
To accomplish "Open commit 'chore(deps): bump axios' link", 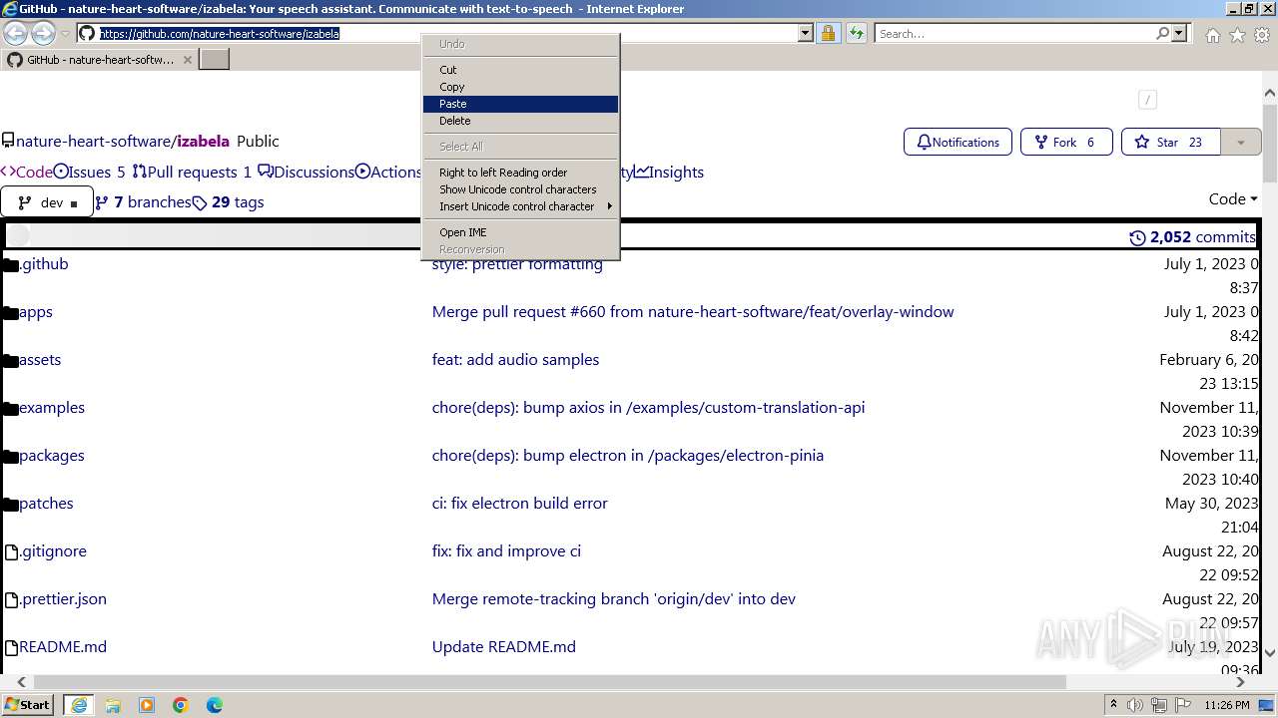I will (x=648, y=407).
